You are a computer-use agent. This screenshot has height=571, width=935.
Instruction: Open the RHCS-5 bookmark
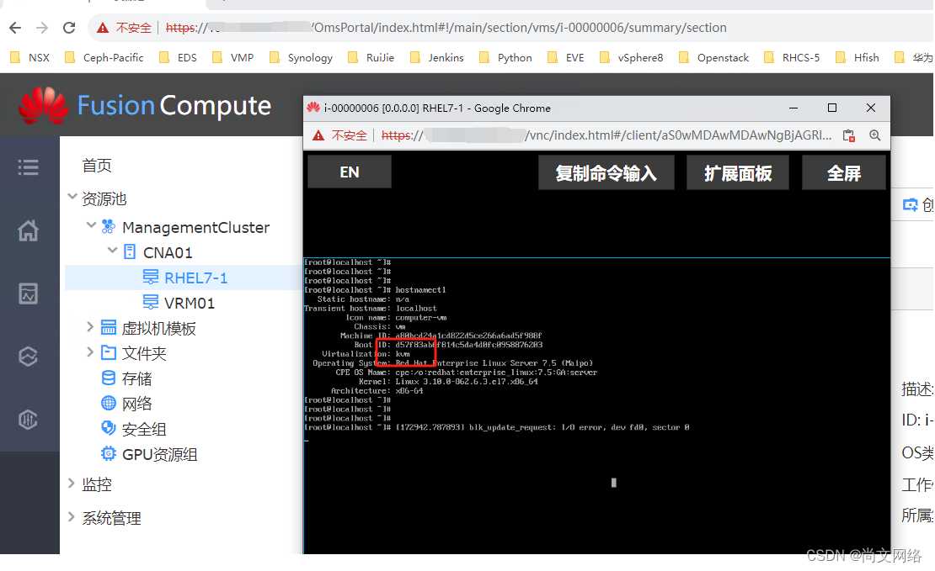tap(792, 58)
